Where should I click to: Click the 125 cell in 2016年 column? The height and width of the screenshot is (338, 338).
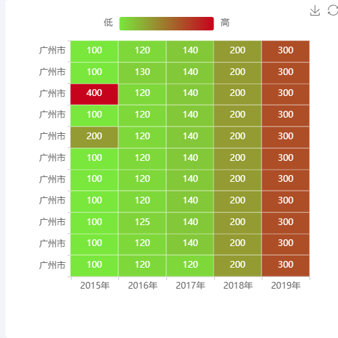[x=142, y=223]
